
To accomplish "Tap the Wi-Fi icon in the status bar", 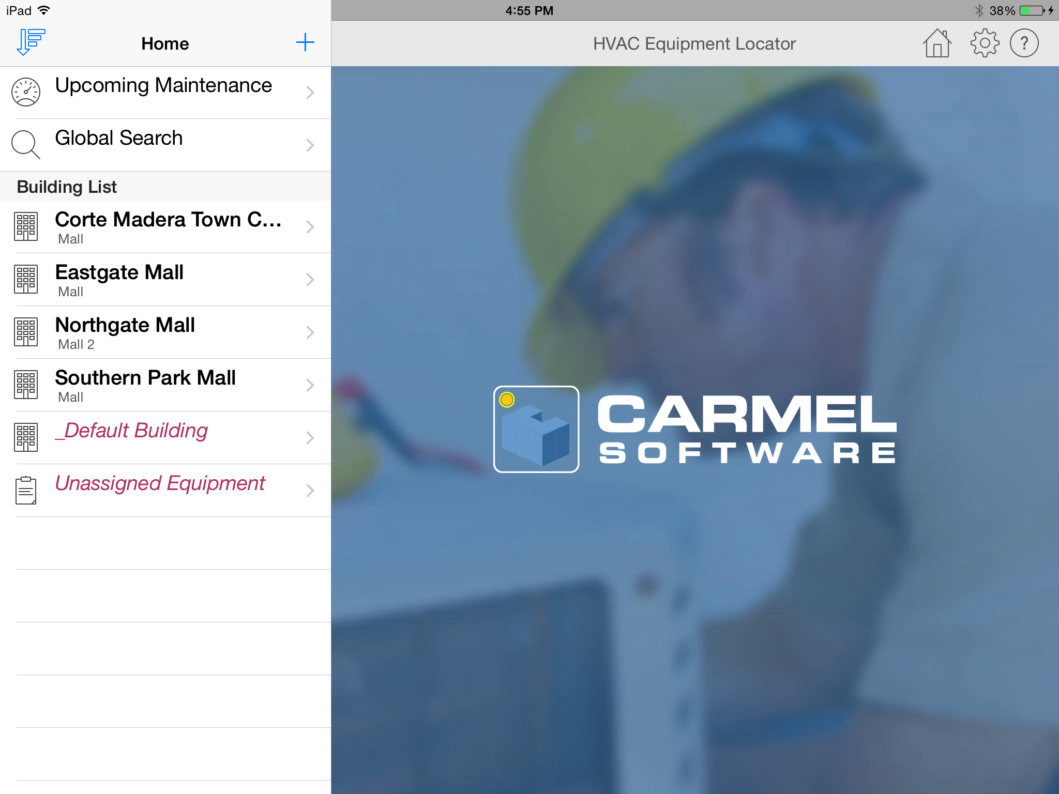I will click(44, 10).
